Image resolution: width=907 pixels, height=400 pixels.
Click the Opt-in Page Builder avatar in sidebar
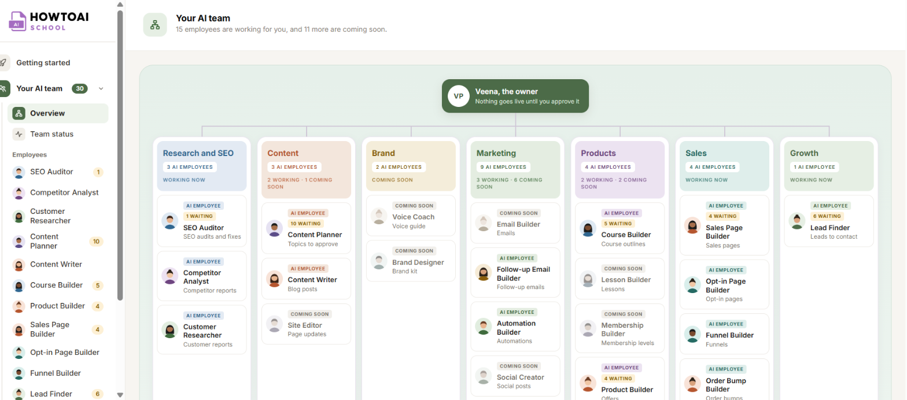click(x=19, y=352)
